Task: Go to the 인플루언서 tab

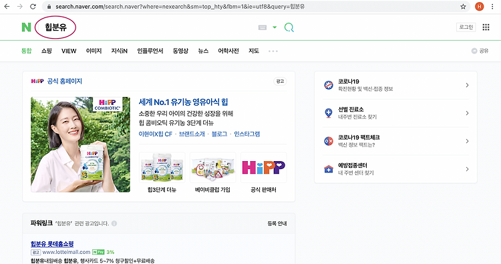Action: pos(150,51)
